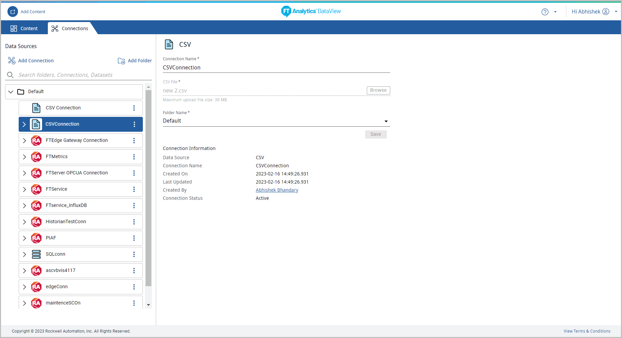Click the tree list vertical scrollbar

coord(148,188)
